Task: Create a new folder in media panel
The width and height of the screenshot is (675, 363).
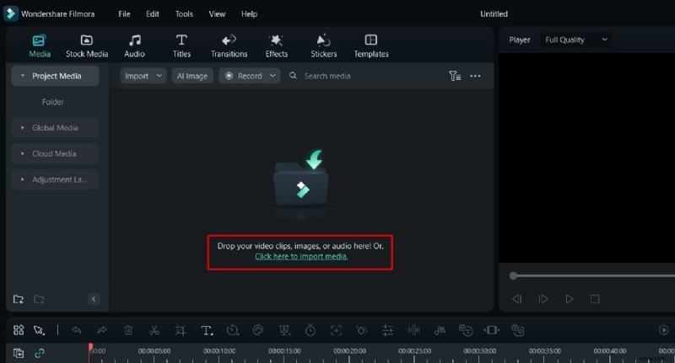Action: [x=19, y=299]
